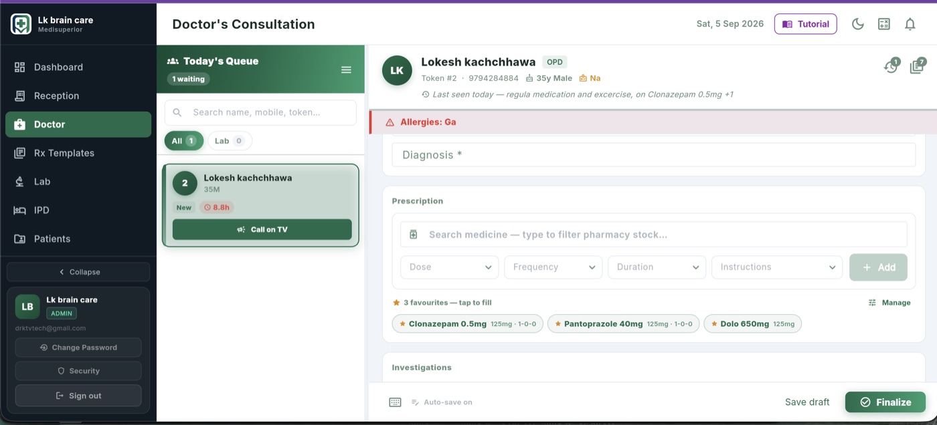
Task: Open the Frequency dropdown
Action: click(x=553, y=267)
